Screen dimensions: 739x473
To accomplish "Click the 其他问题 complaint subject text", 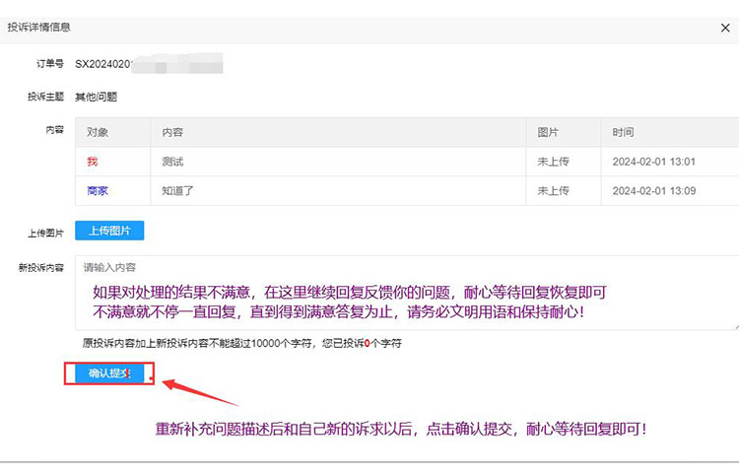I will pos(97,97).
